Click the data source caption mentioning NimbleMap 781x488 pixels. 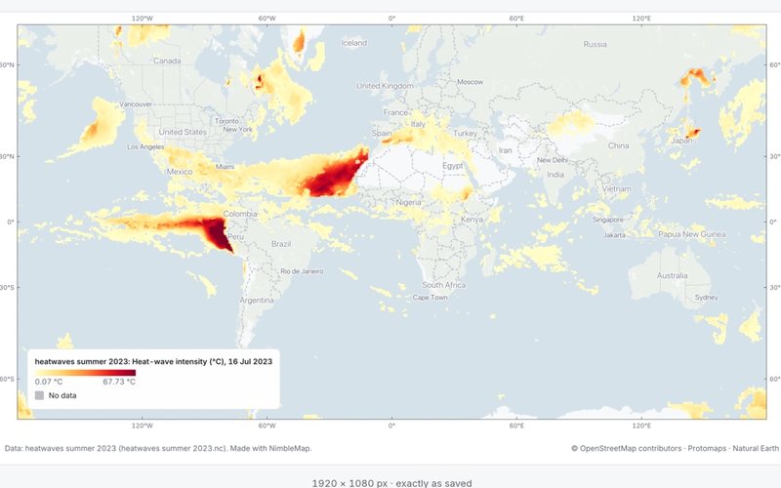coord(158,448)
